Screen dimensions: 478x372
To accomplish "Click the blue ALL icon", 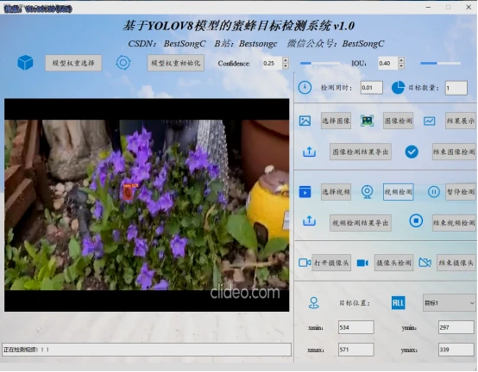I will point(398,303).
